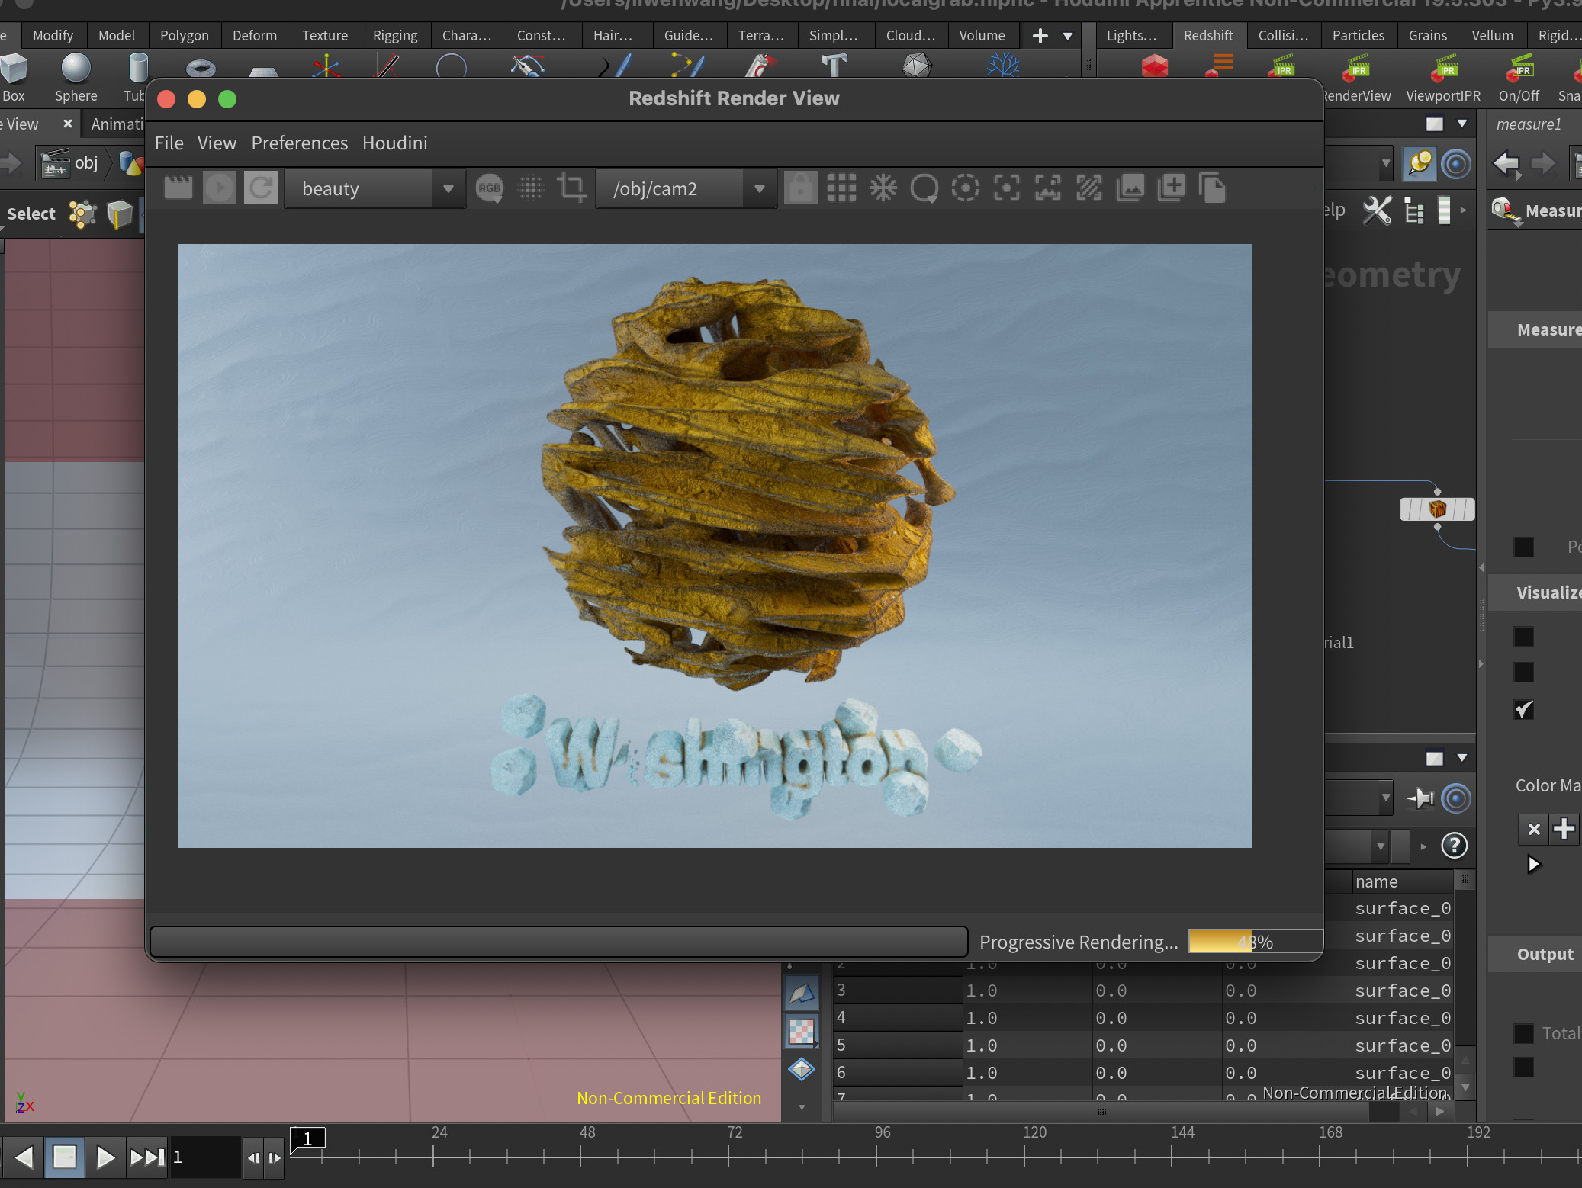Toggle the checked Visualize checkbox
Viewport: 1582px width, 1188px height.
click(1523, 710)
